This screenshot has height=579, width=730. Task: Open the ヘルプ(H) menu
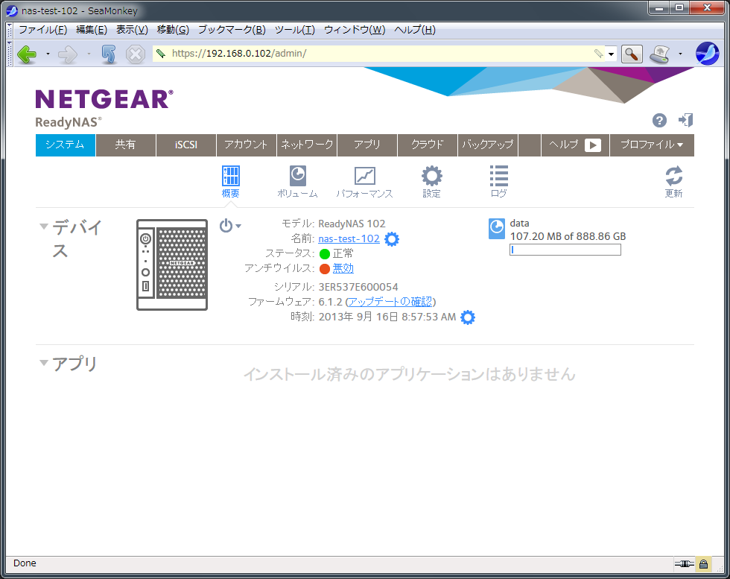click(415, 30)
